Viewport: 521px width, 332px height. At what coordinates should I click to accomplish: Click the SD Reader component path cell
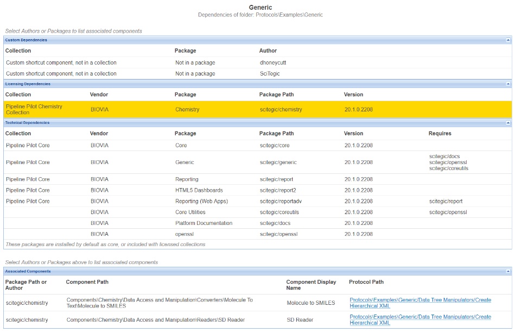(x=156, y=320)
